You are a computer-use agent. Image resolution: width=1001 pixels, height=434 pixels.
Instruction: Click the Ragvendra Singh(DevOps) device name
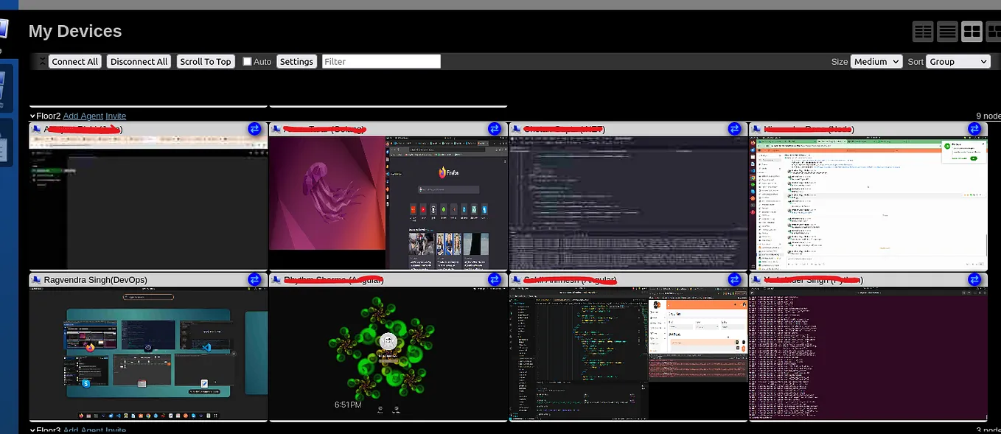pos(95,280)
